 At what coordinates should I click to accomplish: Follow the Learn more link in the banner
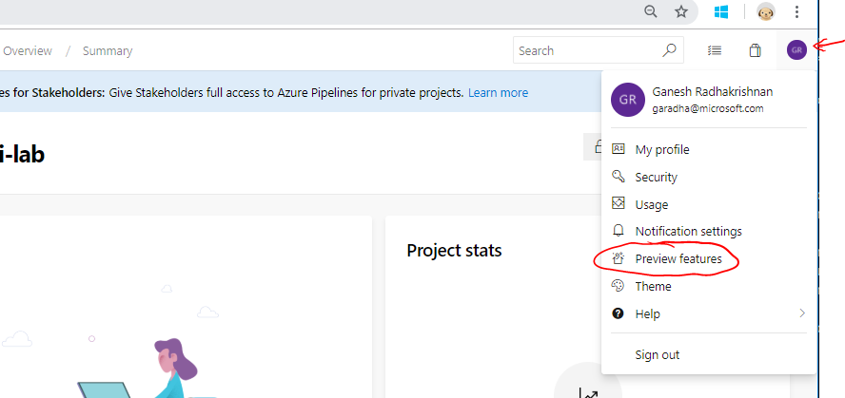498,92
